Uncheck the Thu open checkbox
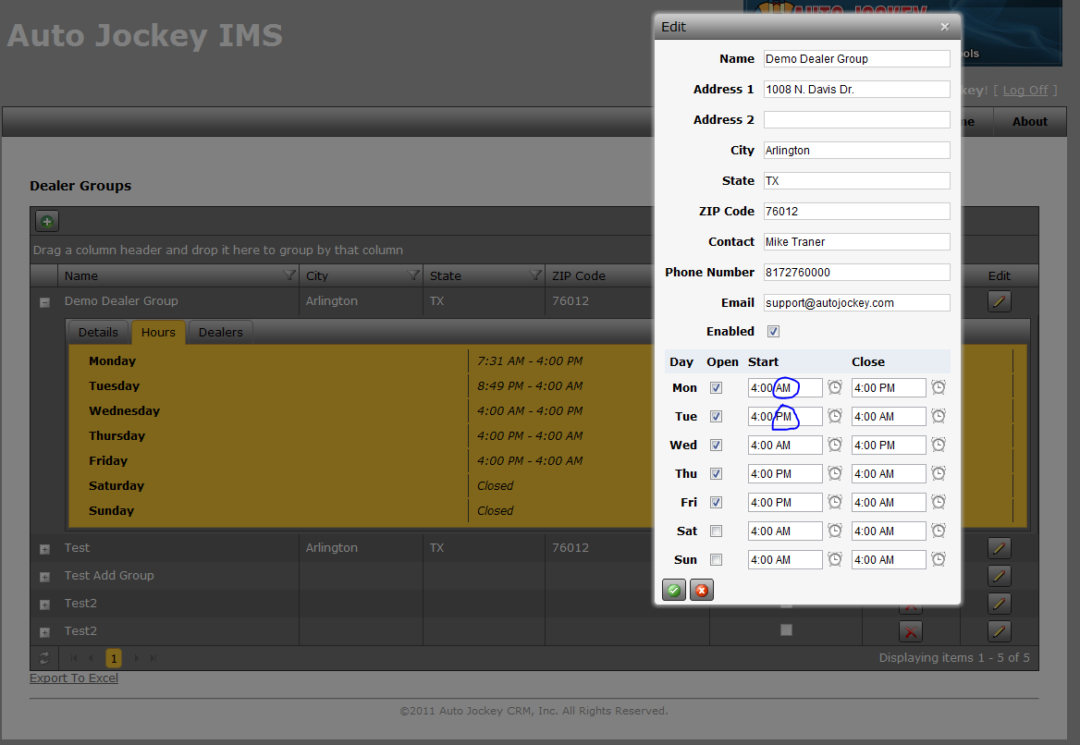Image resolution: width=1080 pixels, height=745 pixels. pos(717,474)
